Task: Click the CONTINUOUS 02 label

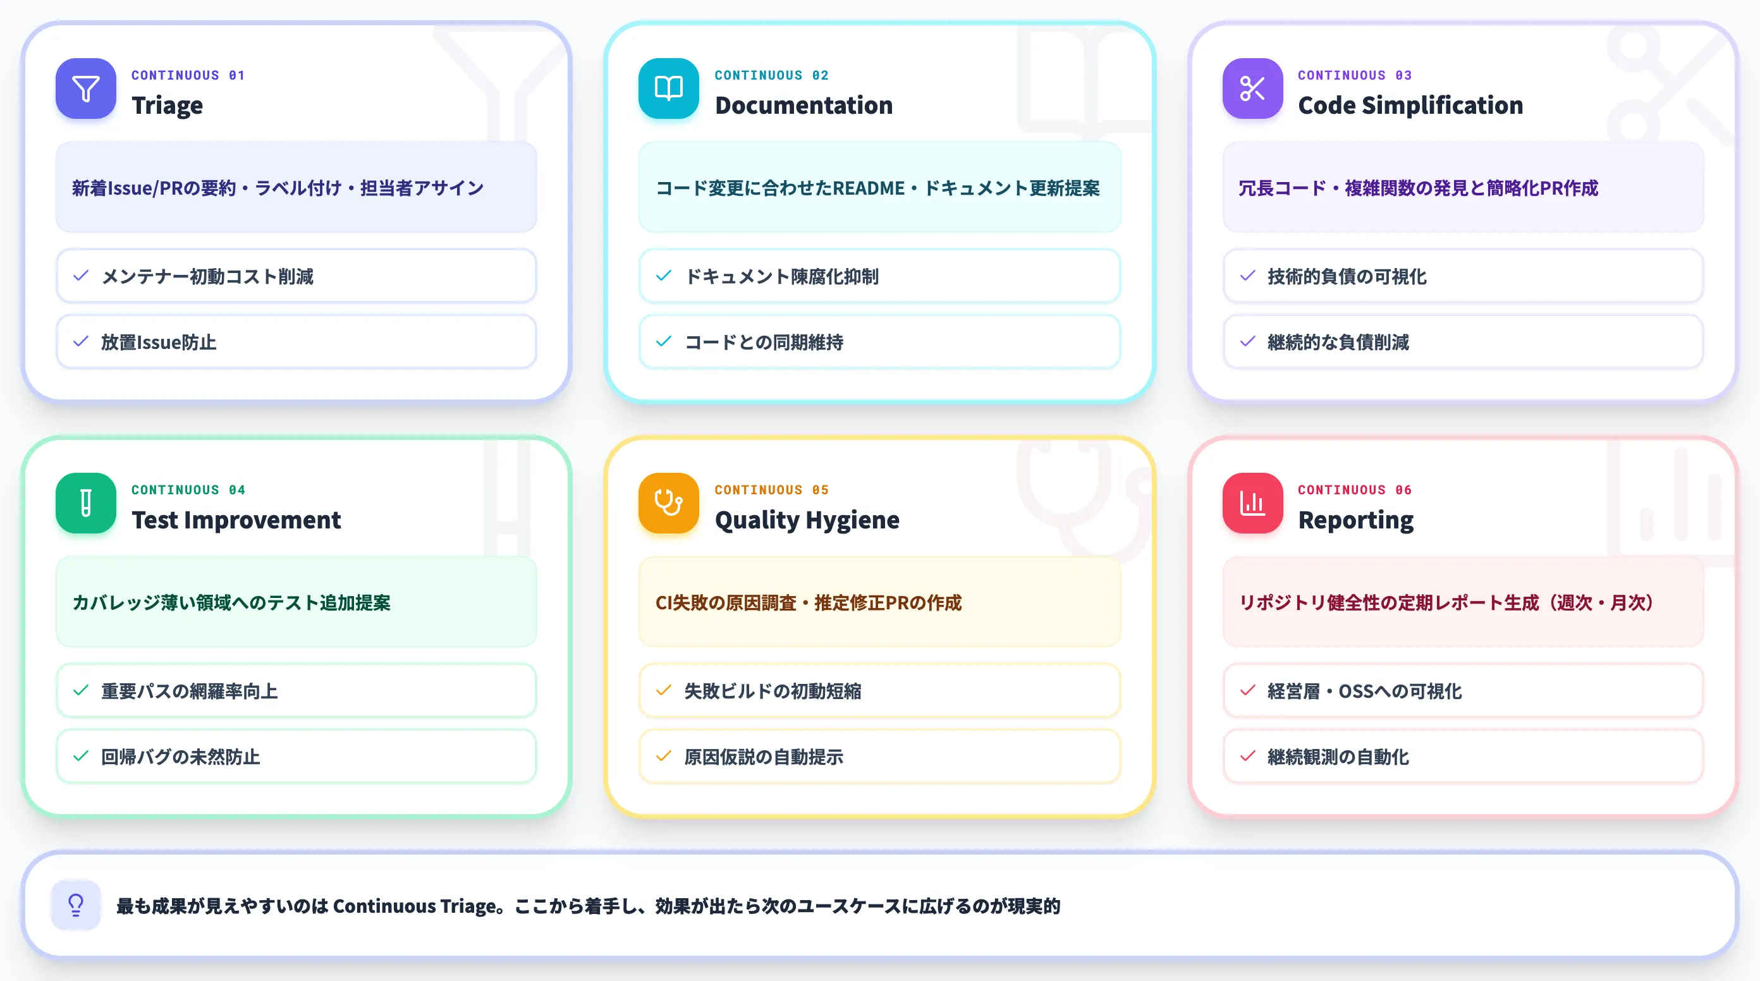Action: tap(771, 75)
